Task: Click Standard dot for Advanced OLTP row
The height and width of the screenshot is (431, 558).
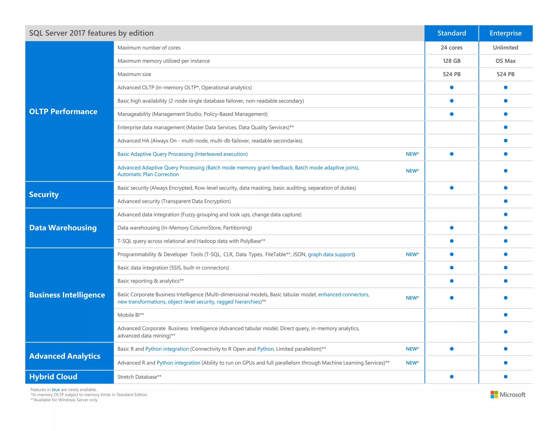Action: [x=451, y=87]
